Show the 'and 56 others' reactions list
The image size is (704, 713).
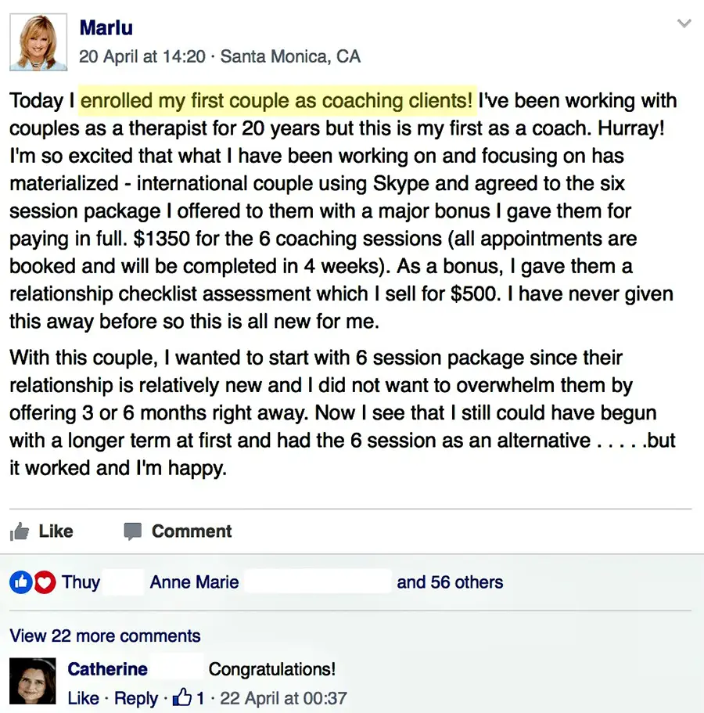(x=450, y=582)
